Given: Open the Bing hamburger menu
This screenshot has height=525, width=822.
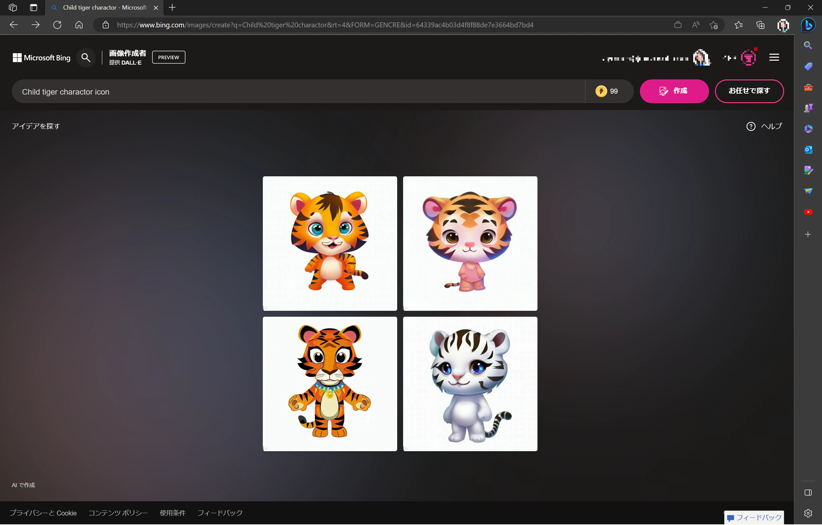Looking at the screenshot, I should pos(774,57).
